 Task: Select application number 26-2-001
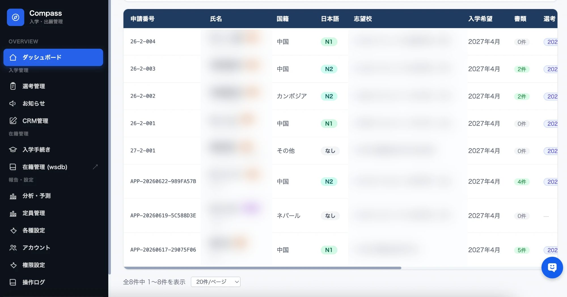click(x=143, y=124)
